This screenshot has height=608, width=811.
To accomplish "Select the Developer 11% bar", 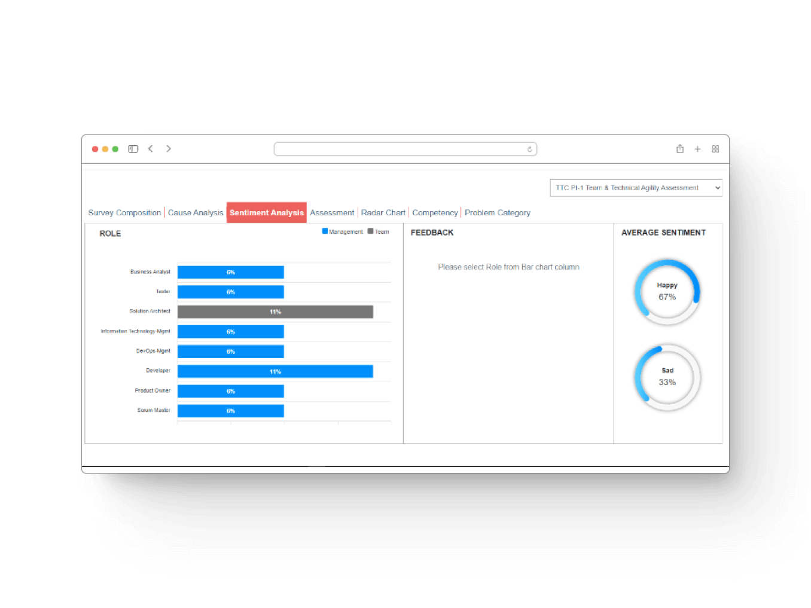I will click(x=275, y=372).
